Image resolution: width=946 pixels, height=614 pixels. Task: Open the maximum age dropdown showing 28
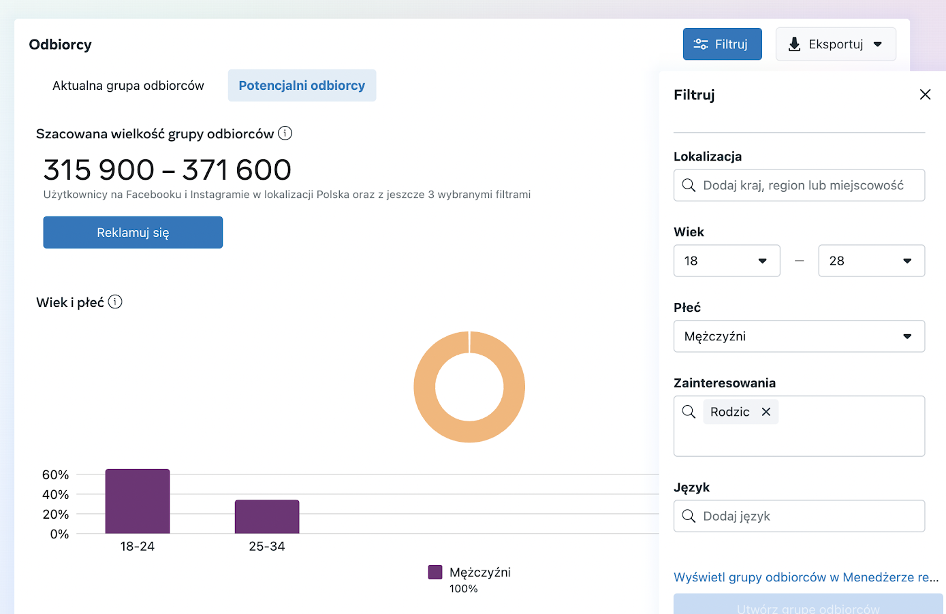pos(870,261)
